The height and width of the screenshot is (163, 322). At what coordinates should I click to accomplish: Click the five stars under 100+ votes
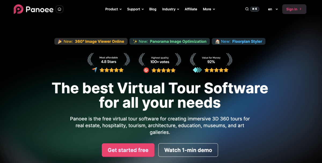tap(163, 70)
